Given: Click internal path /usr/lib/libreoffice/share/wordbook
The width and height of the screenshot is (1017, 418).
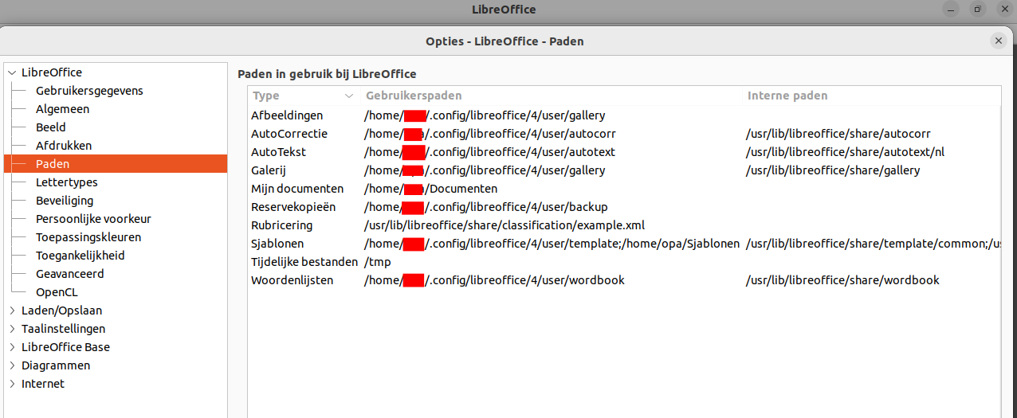Looking at the screenshot, I should [x=842, y=280].
